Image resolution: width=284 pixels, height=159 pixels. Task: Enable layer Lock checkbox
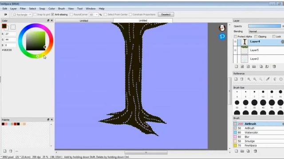[x=274, y=37]
